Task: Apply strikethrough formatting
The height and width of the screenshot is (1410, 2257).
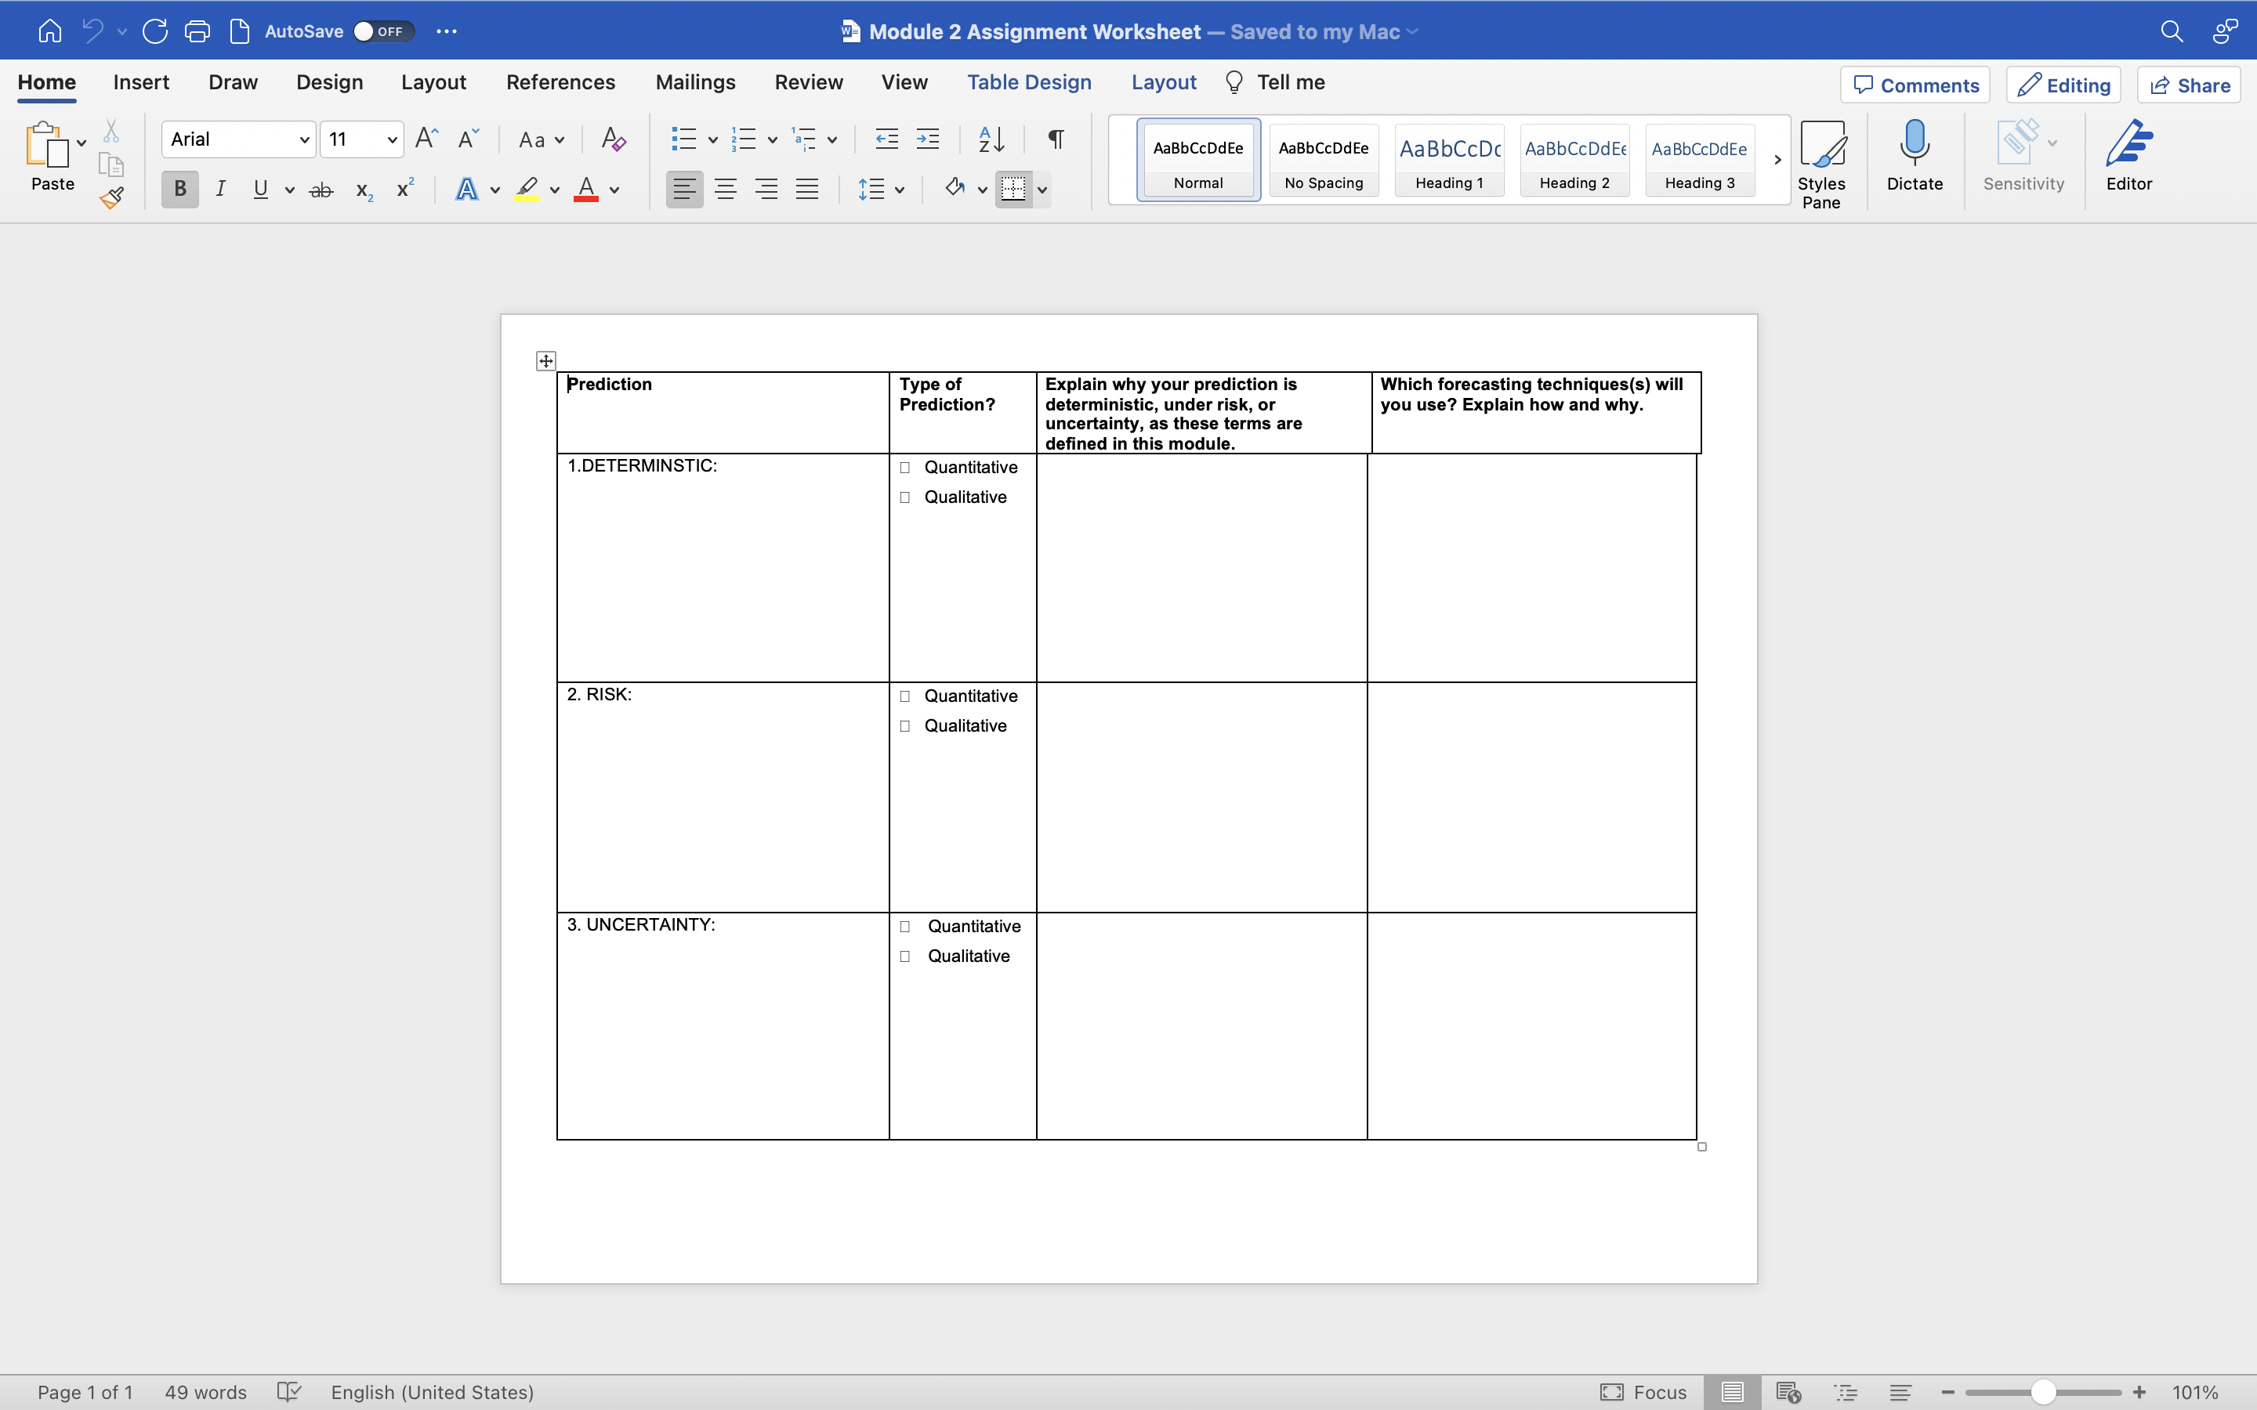Action: [321, 190]
